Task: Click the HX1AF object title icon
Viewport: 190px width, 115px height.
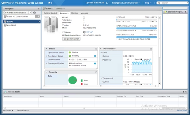Action: click(x=44, y=9)
